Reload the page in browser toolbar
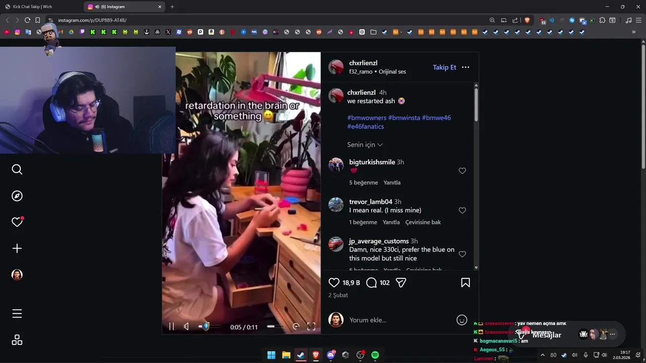 pos(27,20)
